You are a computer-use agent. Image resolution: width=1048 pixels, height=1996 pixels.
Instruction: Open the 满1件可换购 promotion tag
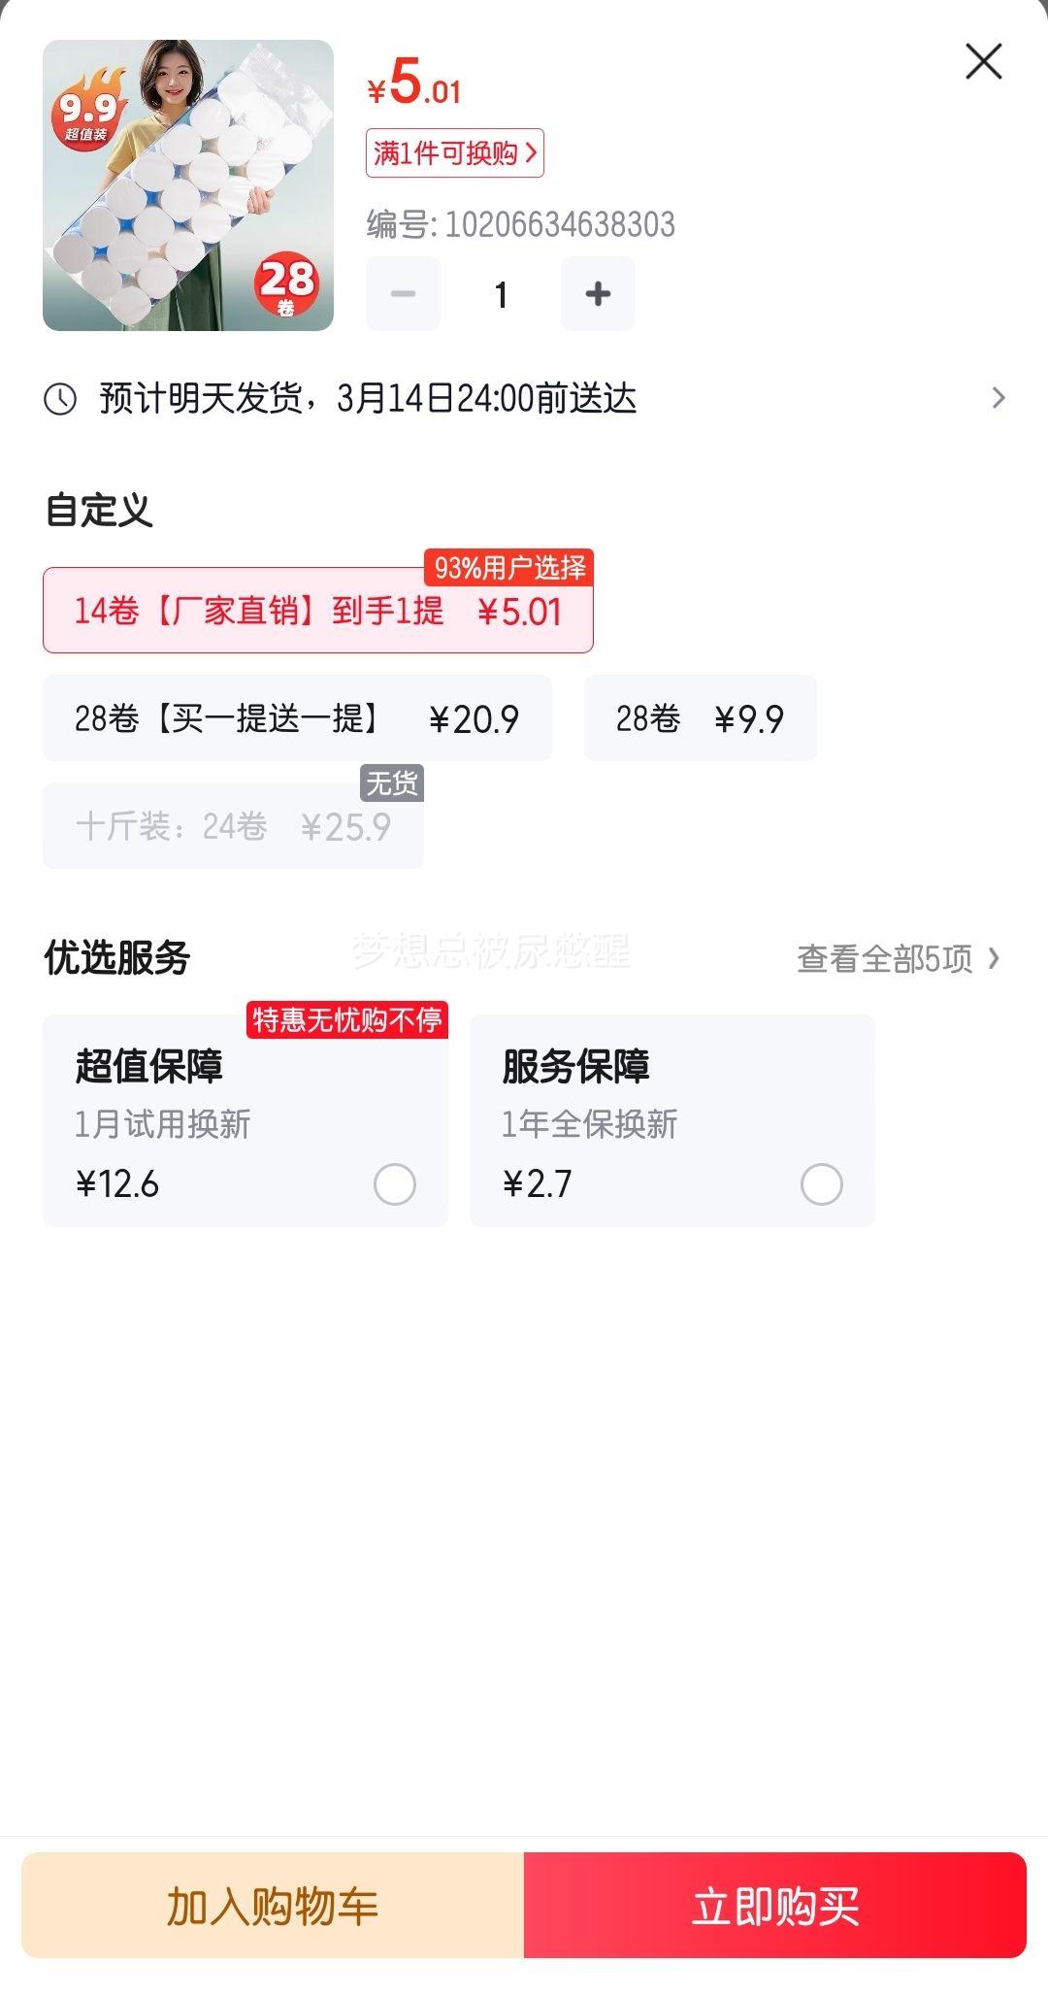click(454, 153)
